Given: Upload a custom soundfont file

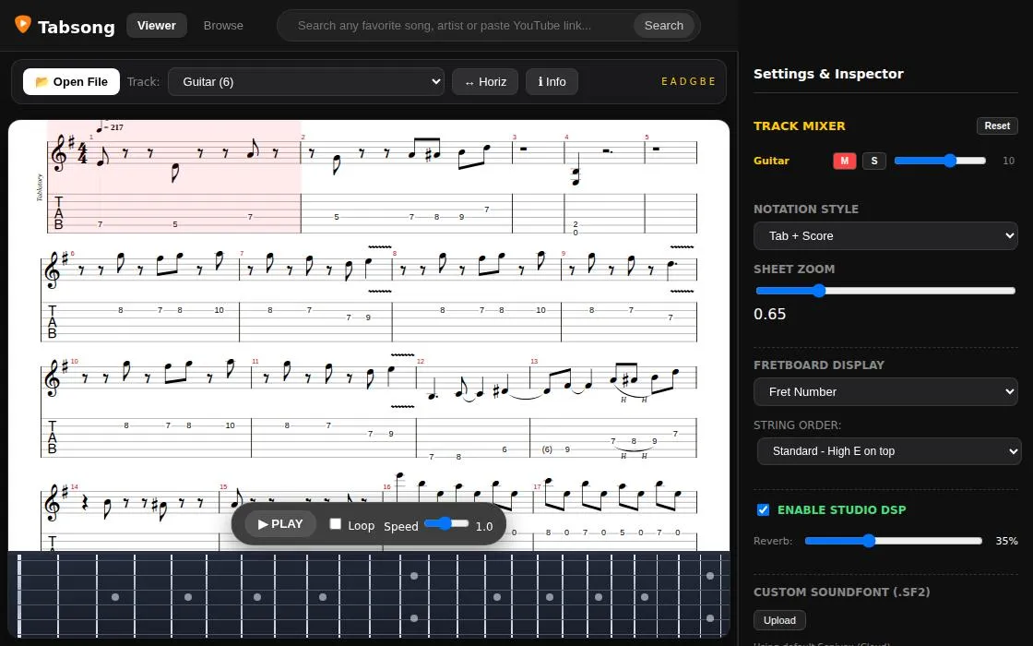Looking at the screenshot, I should (x=779, y=620).
